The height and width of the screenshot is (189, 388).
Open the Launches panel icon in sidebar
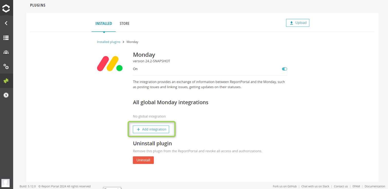point(6,38)
